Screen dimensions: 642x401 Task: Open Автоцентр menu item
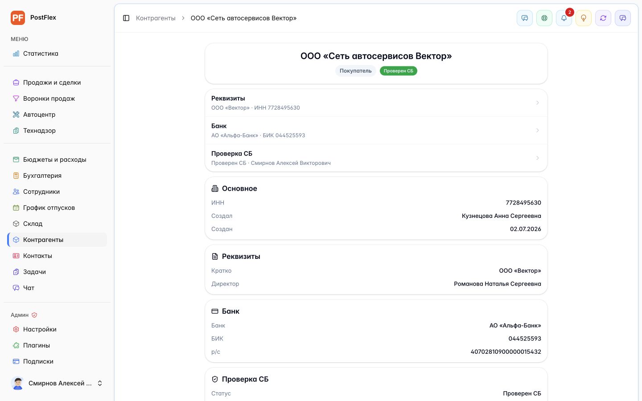pyautogui.click(x=57, y=115)
